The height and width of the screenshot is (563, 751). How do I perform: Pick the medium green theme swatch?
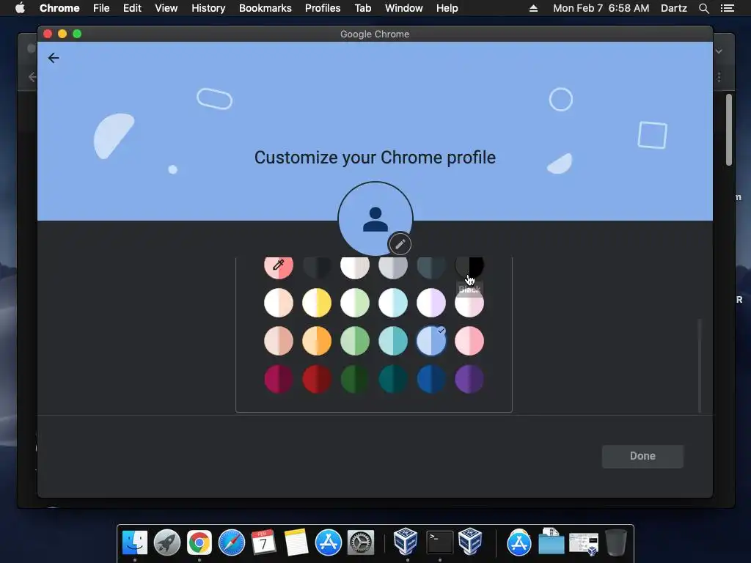(x=355, y=341)
